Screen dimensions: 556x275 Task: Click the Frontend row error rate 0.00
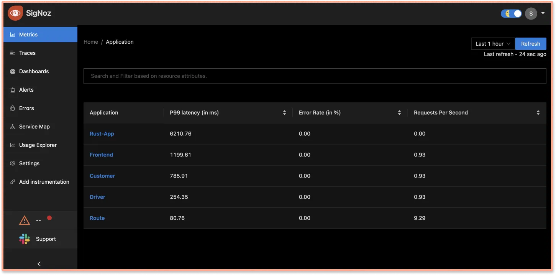point(305,155)
